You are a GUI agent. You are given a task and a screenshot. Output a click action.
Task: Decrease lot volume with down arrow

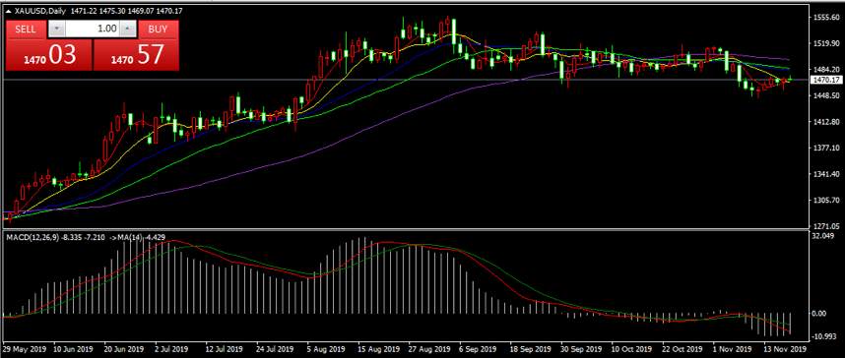pos(57,30)
